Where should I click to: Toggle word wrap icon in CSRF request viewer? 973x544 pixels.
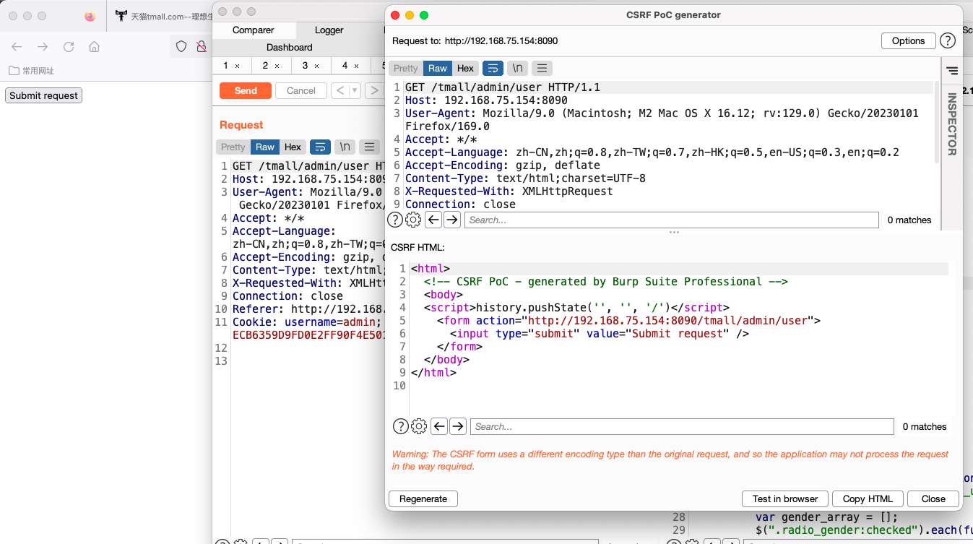(493, 68)
